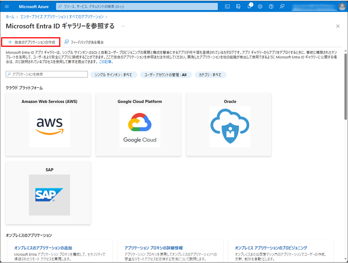Open the カテゴリ filter
This screenshot has height=263, width=348.
[x=210, y=75]
